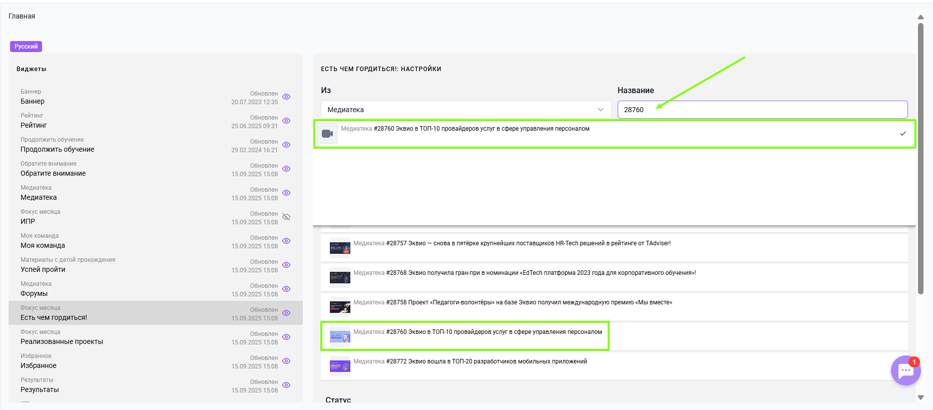Click the checkmark on selected #28760 result
933x410 pixels.
coord(903,134)
